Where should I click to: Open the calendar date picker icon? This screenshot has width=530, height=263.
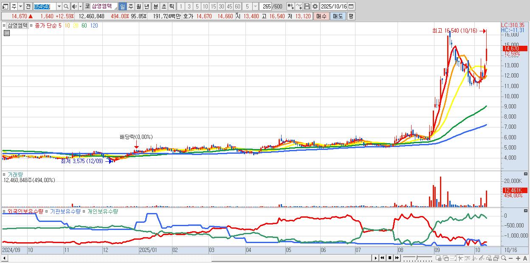[x=351, y=6]
